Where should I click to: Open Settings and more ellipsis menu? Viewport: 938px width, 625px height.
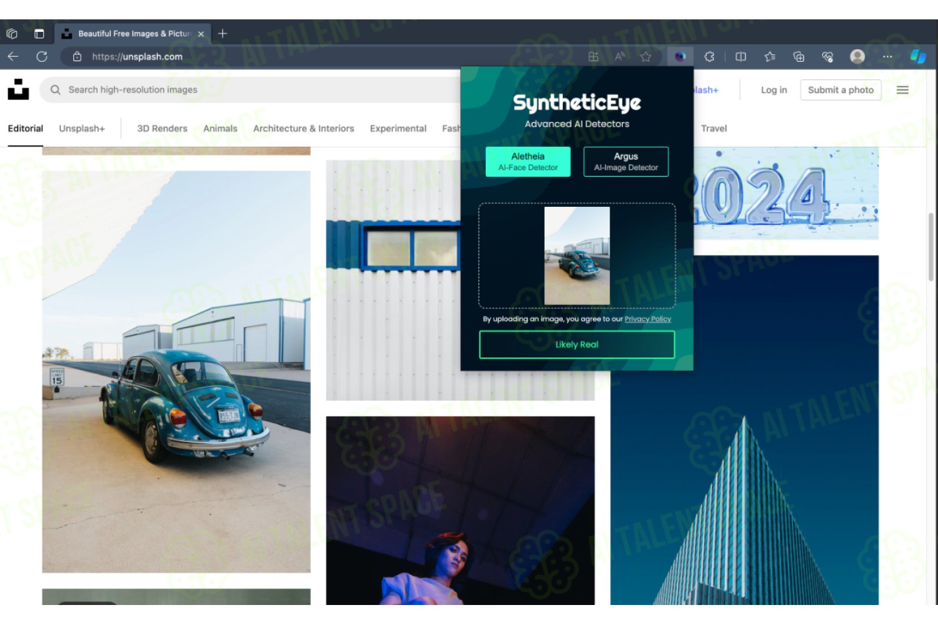(887, 56)
